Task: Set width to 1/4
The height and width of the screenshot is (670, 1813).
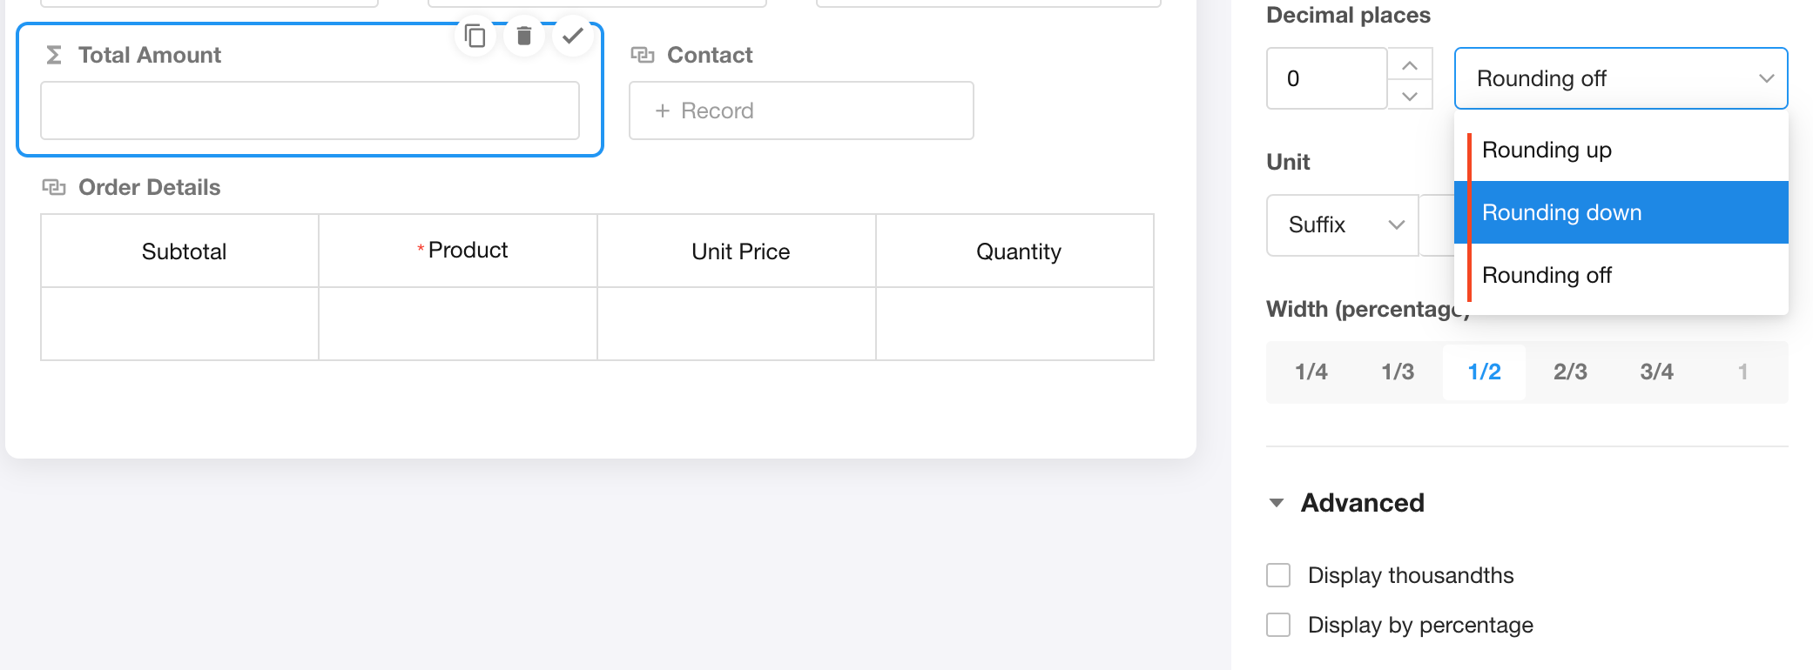Action: click(x=1311, y=372)
